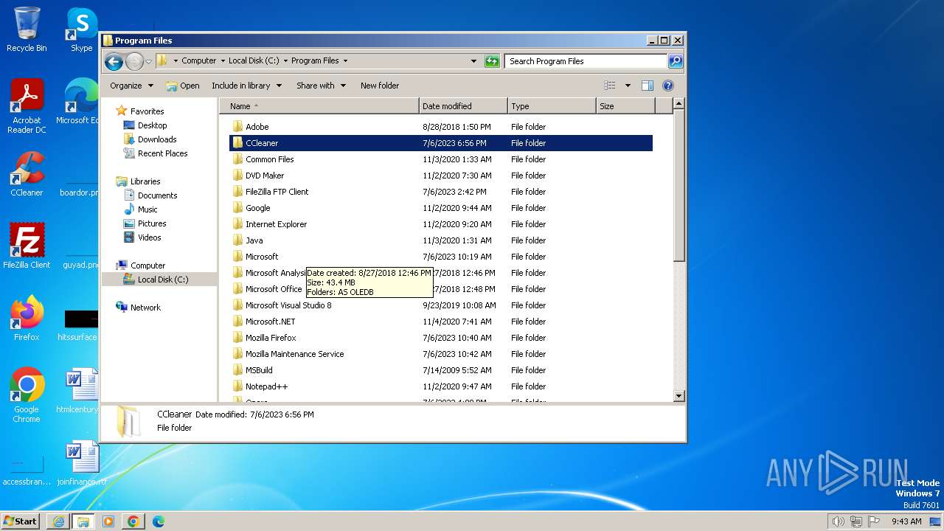This screenshot has height=531, width=944.
Task: Select the Google Chrome desktop shortcut
Action: pos(27,395)
